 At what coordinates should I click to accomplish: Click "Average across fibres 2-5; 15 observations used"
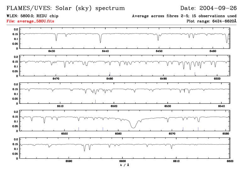point(184,16)
